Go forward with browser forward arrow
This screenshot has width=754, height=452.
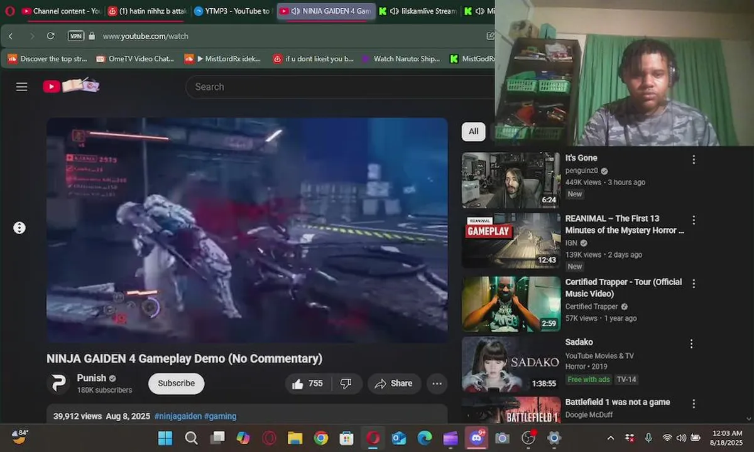pos(32,36)
